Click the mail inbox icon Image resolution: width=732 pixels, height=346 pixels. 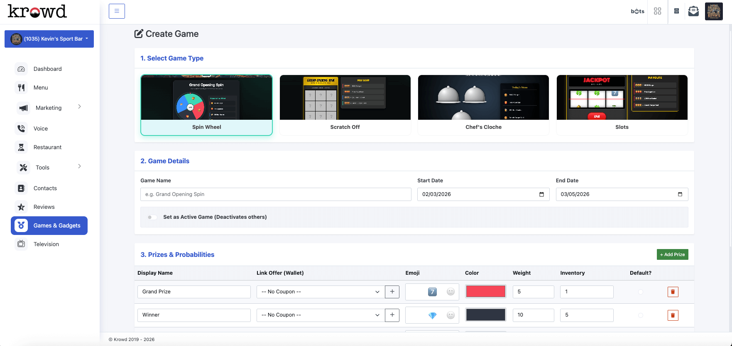[x=693, y=11]
